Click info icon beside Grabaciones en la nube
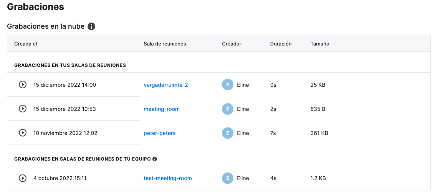 coord(91,26)
